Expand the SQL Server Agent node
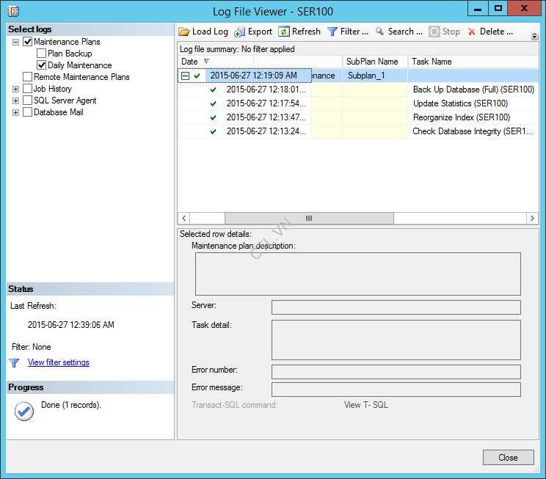 point(16,100)
